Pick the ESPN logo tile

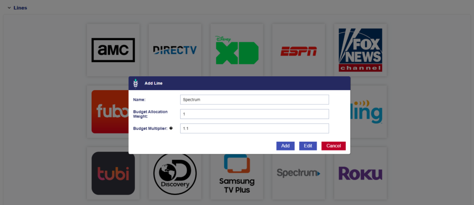click(299, 50)
